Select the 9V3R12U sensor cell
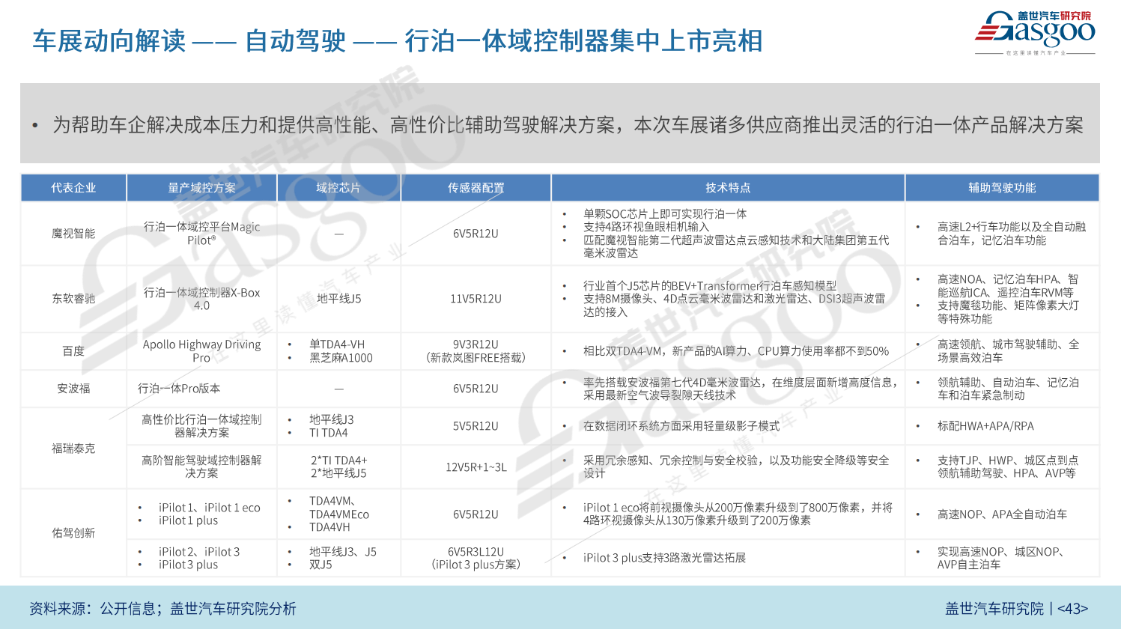The width and height of the screenshot is (1121, 629). click(x=476, y=351)
